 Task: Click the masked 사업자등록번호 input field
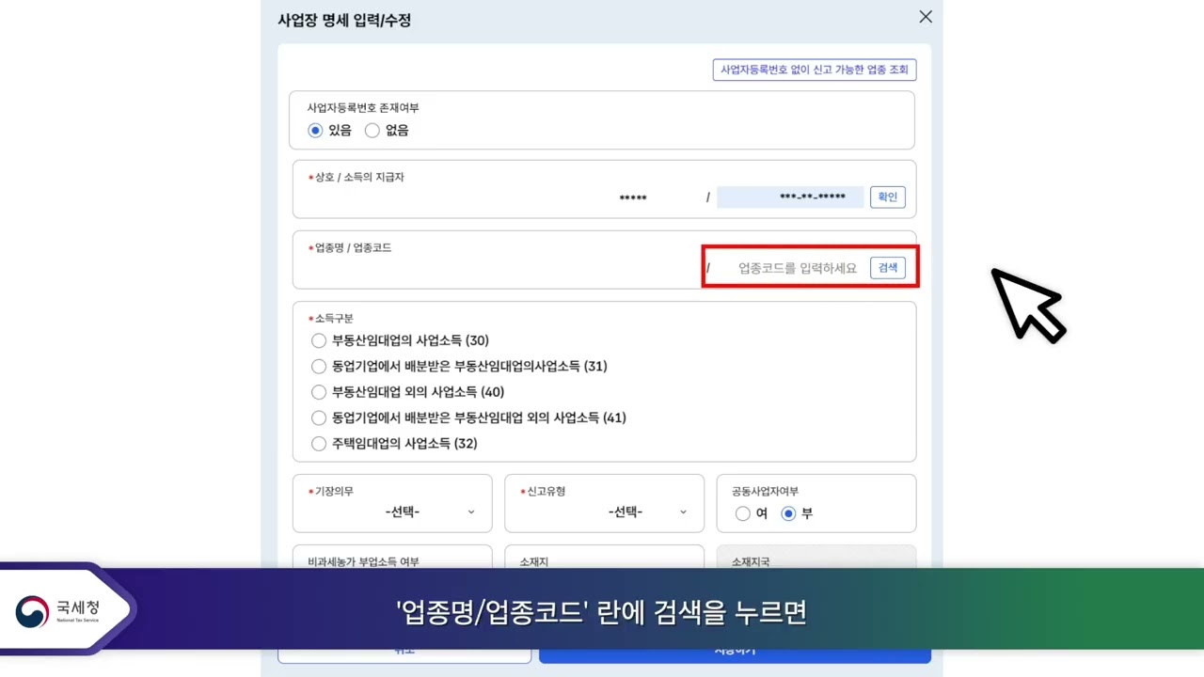(x=790, y=197)
